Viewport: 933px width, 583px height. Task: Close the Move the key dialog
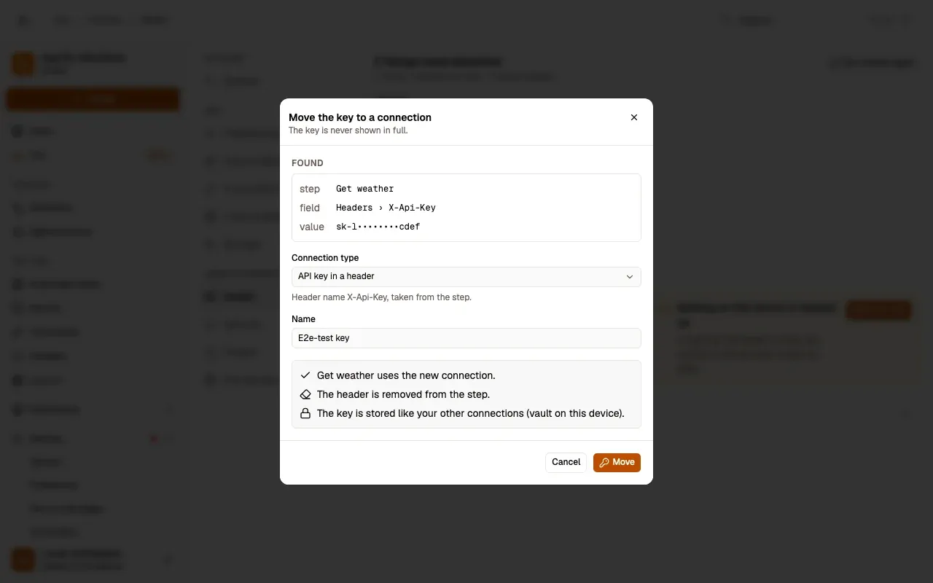point(634,117)
